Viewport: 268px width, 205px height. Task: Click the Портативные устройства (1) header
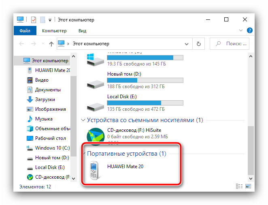tap(127, 154)
